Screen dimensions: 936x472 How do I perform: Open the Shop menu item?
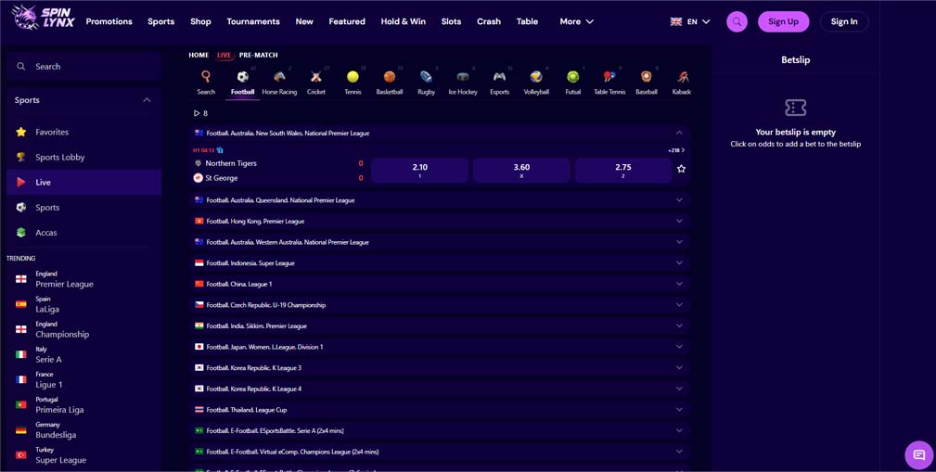(x=200, y=21)
